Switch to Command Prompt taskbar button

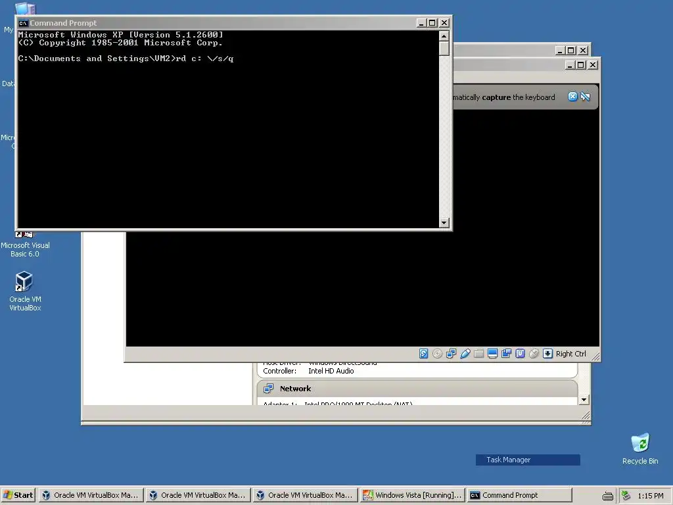coord(519,494)
